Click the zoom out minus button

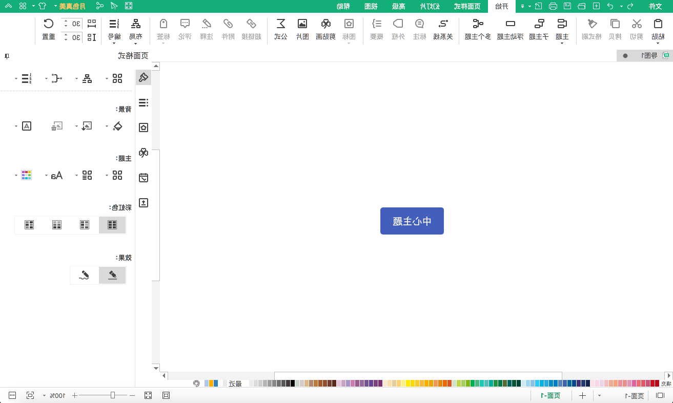132,395
